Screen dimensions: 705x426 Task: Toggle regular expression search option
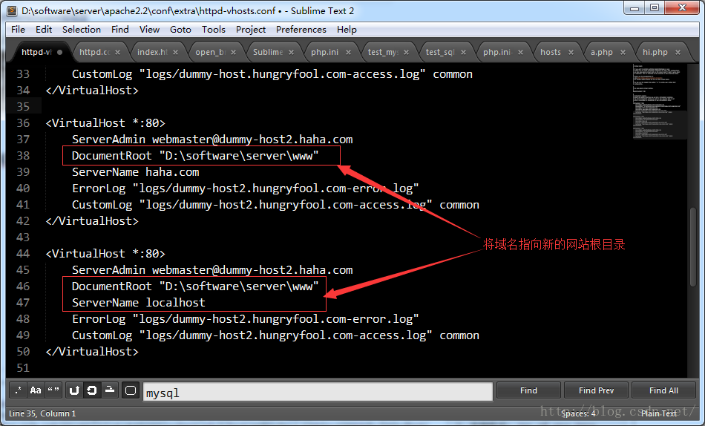click(18, 390)
